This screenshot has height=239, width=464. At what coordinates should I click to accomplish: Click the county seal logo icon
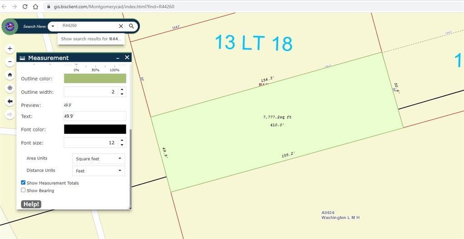(10, 26)
